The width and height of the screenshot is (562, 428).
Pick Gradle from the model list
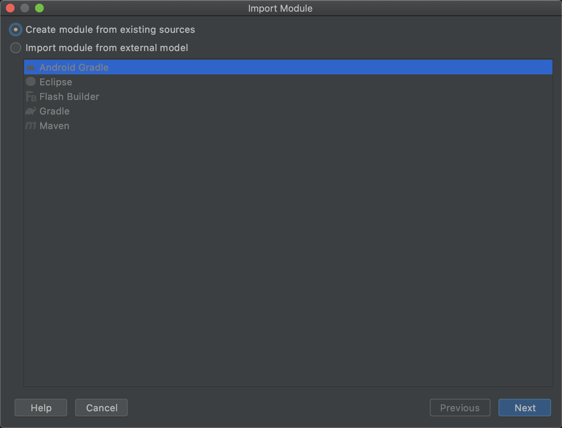[x=288, y=111]
